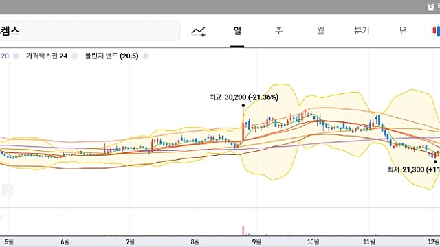Click the stock name search field

[x=89, y=30]
